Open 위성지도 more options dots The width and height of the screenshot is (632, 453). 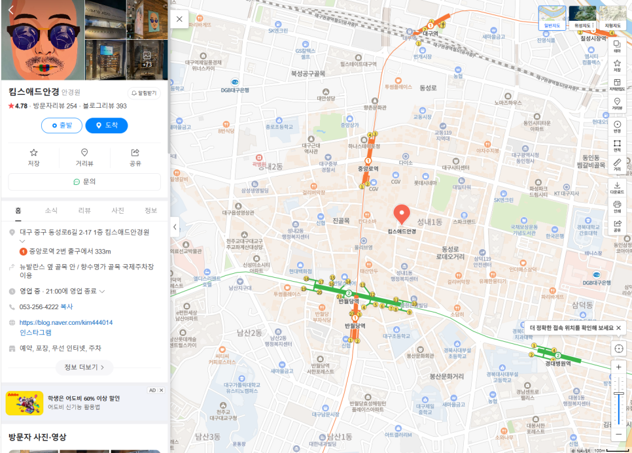(593, 25)
